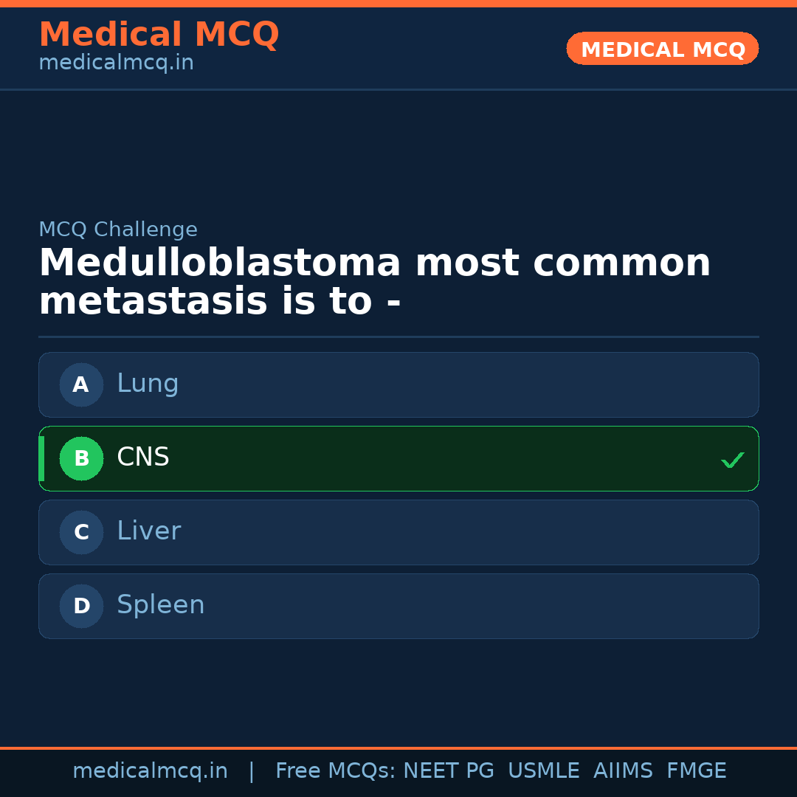
Task: Select the CNS answer option
Action: click(398, 458)
